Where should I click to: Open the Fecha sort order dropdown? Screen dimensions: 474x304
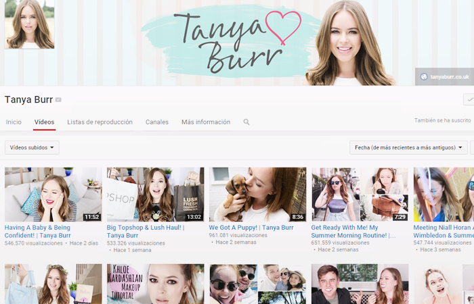[x=408, y=147]
